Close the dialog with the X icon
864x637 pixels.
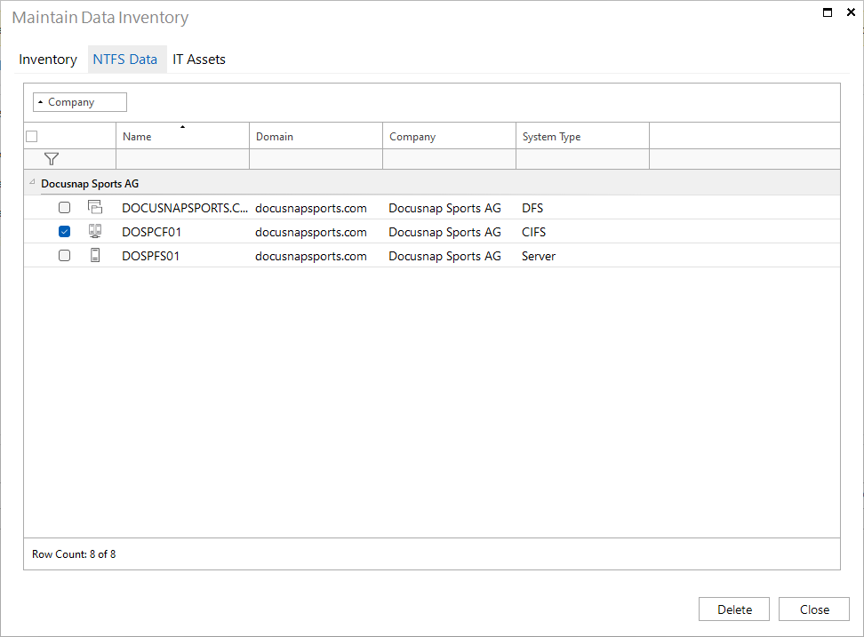point(851,12)
